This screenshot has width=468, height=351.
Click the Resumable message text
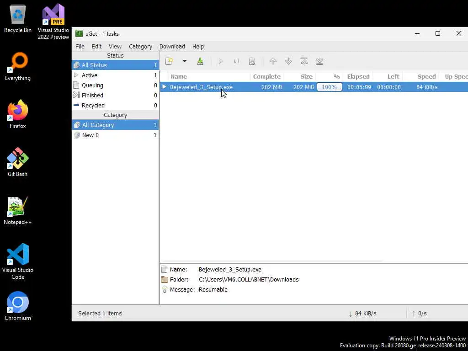coord(213,290)
